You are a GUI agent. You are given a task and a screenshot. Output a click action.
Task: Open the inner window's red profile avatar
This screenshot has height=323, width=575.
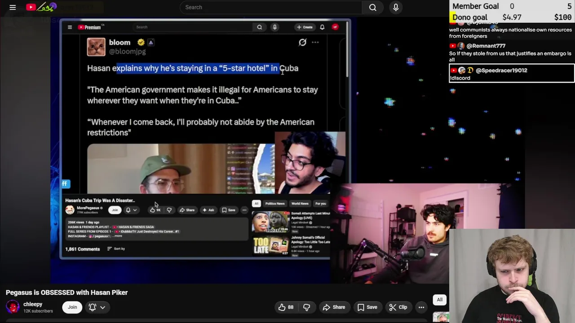click(x=335, y=27)
